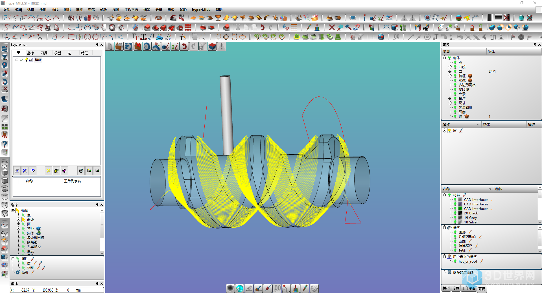Image resolution: width=542 pixels, height=293 pixels.
Task: Expand the 螺旋 job list node
Action: tap(17, 60)
